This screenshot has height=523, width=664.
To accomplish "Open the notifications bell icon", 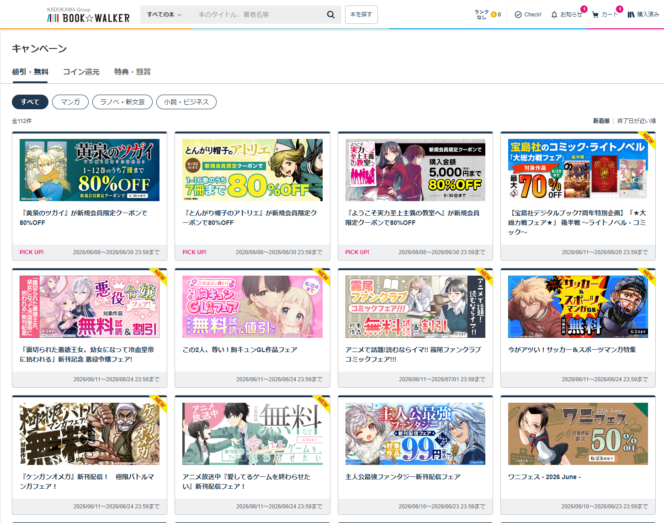I will tap(554, 15).
